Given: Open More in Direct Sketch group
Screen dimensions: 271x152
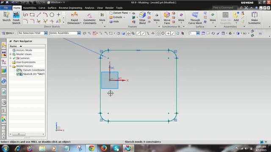Looking at the screenshot, I should (x=102, y=17).
